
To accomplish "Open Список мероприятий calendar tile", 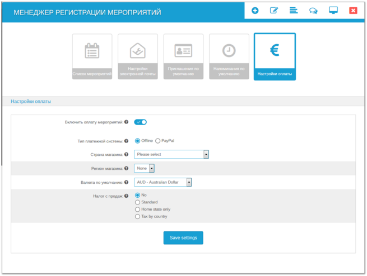I will [92, 56].
